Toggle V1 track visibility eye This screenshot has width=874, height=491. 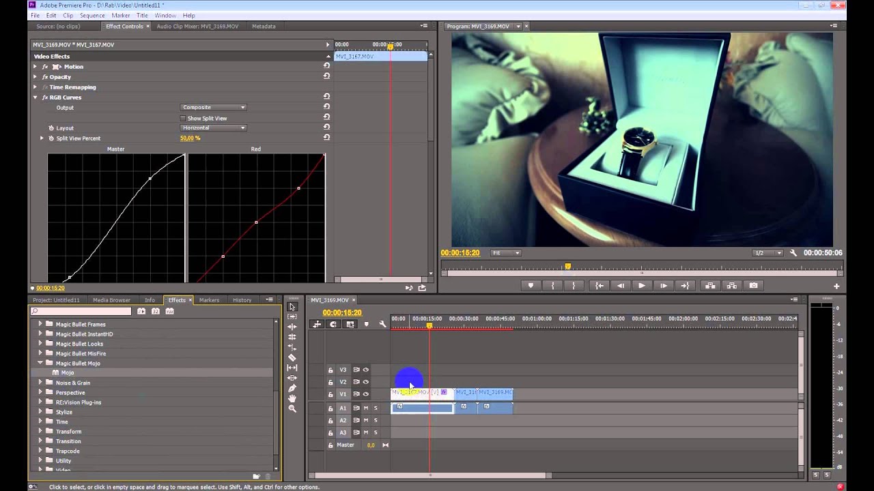(365, 394)
